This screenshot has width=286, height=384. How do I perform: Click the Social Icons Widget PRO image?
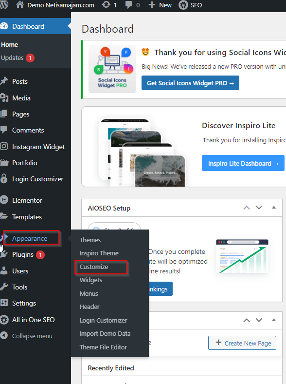[x=112, y=69]
